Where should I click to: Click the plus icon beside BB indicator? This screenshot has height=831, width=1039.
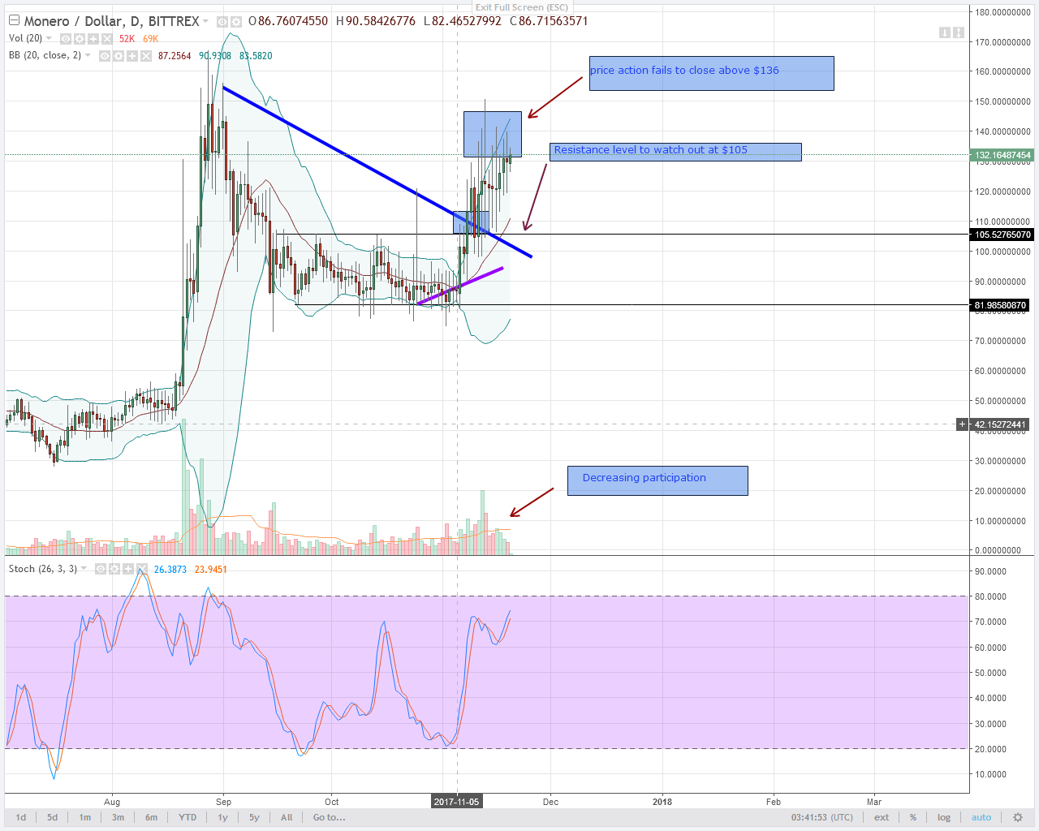(x=132, y=56)
